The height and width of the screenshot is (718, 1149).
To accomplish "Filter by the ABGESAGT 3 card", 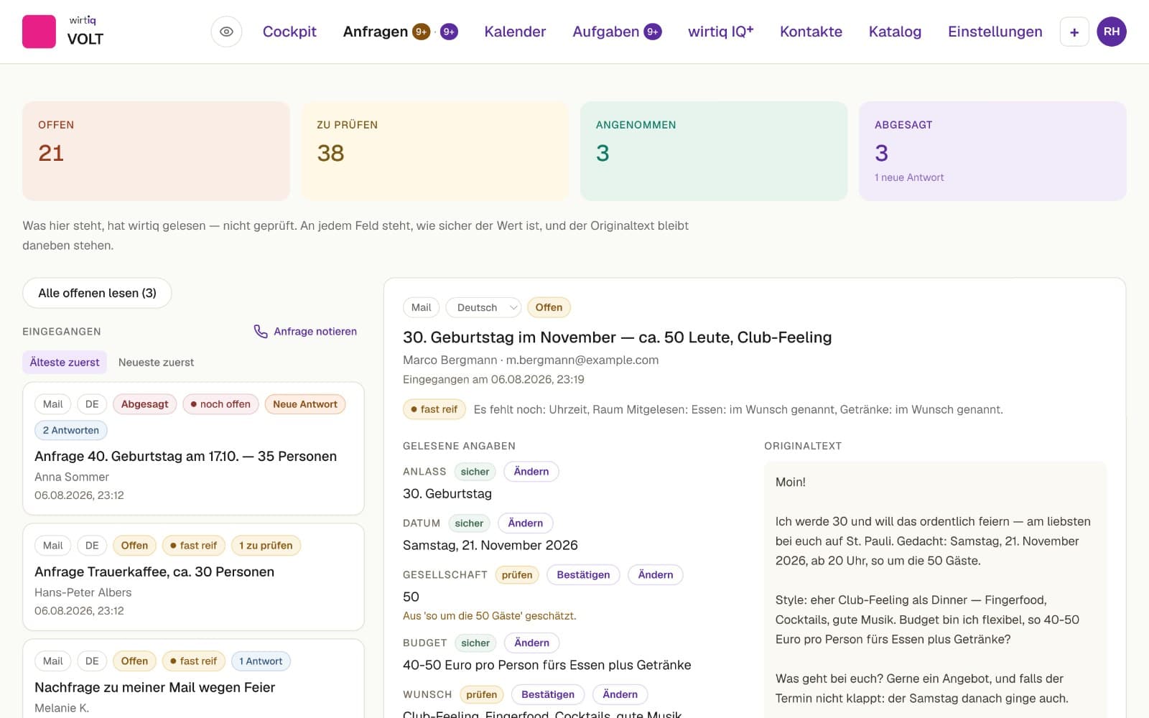I will (x=992, y=151).
